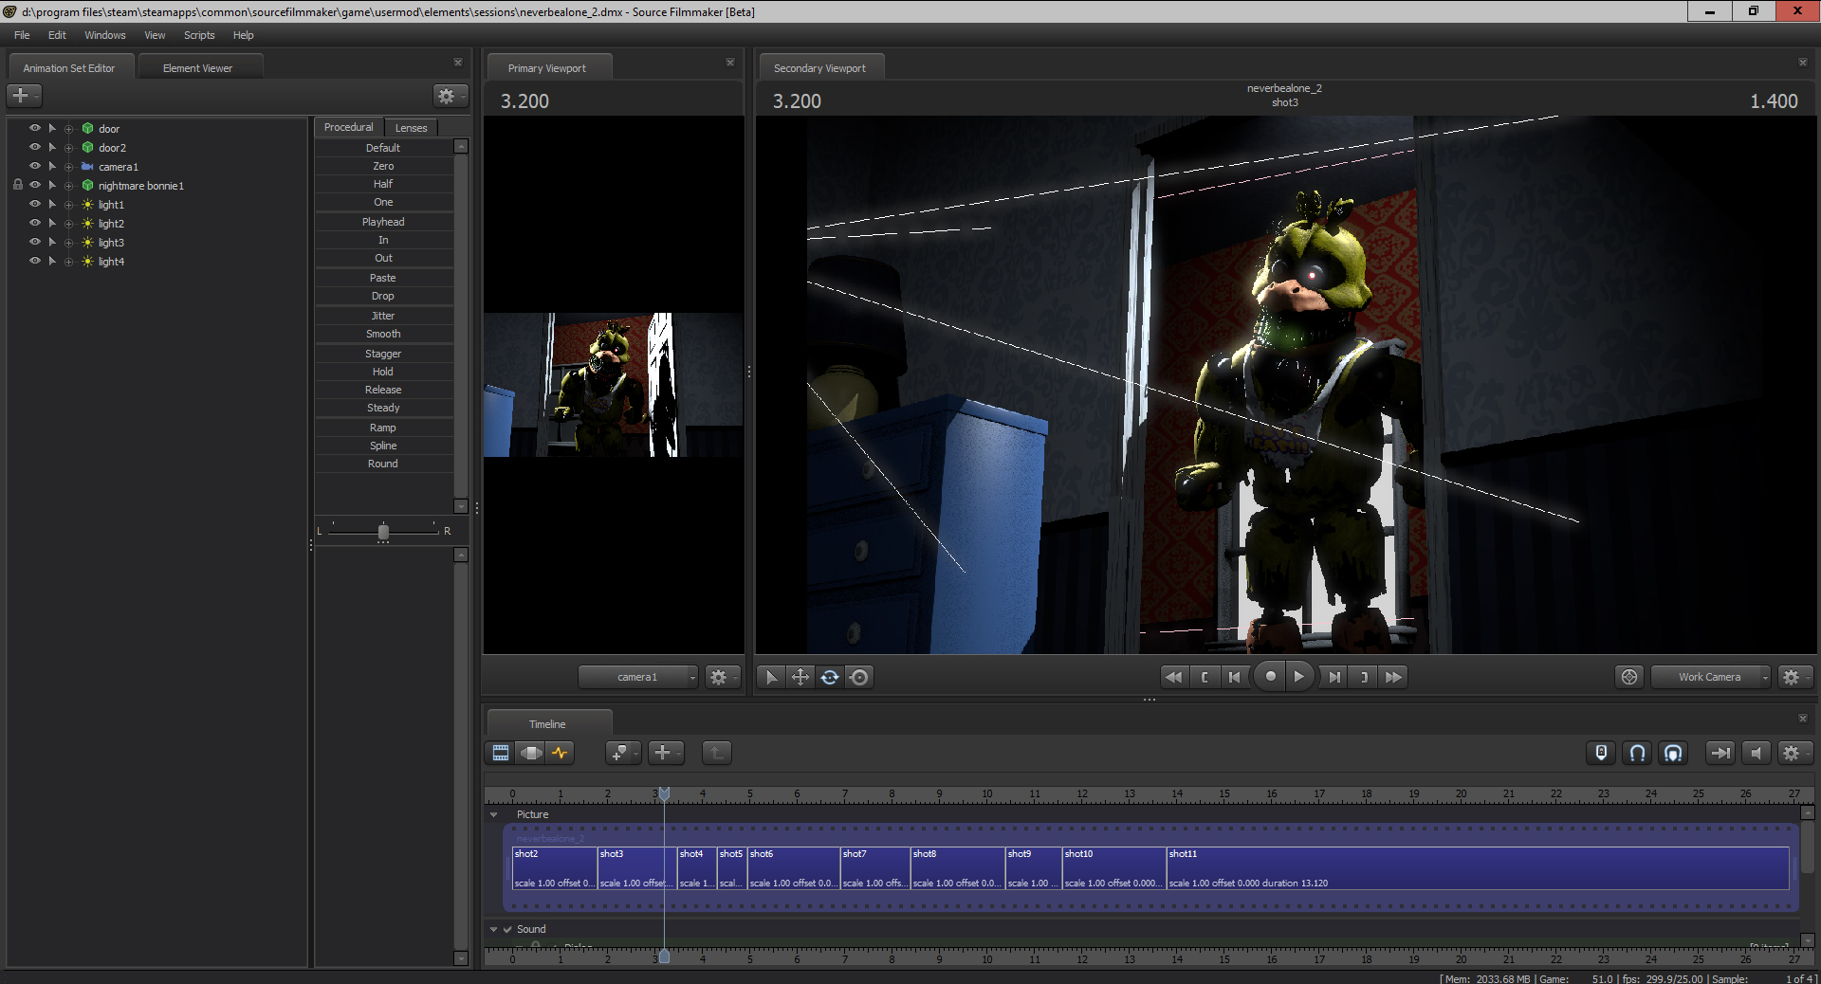Play the sequence in viewport

[1299, 677]
